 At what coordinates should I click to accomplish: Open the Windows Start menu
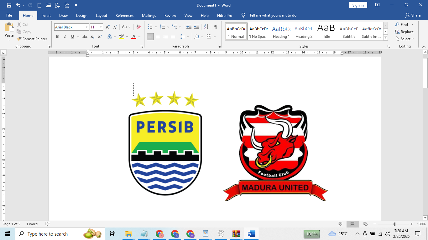[x=8, y=234]
